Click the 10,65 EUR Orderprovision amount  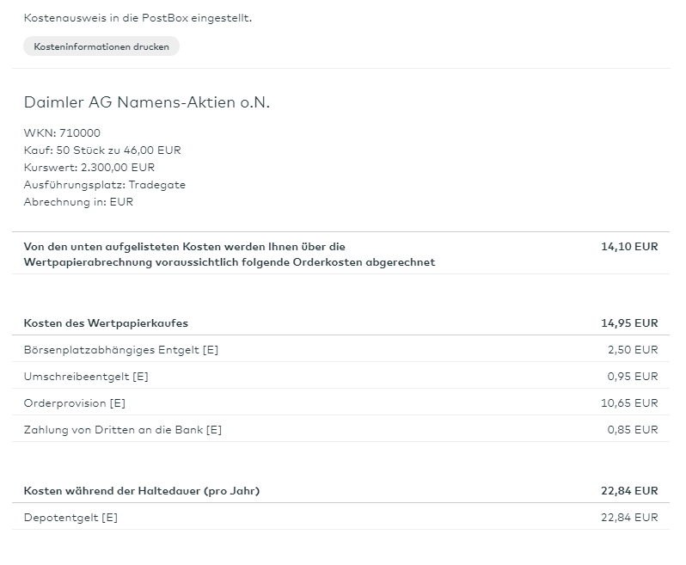point(631,403)
